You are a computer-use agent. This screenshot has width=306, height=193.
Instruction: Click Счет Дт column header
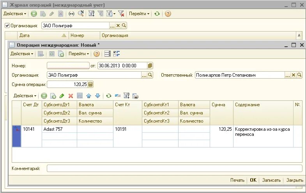[32, 113]
